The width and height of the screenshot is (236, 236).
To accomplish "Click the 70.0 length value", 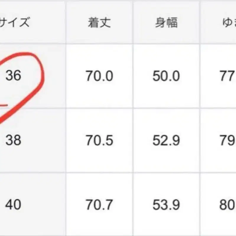I will point(99,77).
